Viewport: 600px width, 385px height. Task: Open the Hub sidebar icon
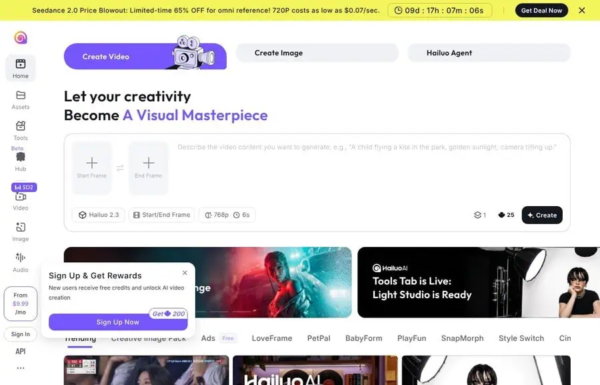[x=21, y=157]
